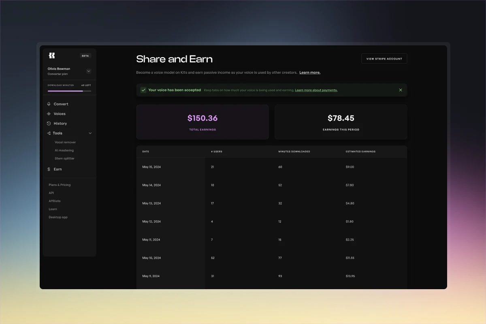Click Learn more about payments link
This screenshot has height=324, width=486.
(x=316, y=90)
